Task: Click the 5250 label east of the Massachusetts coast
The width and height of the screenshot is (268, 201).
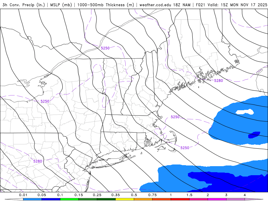Action: click(175, 117)
